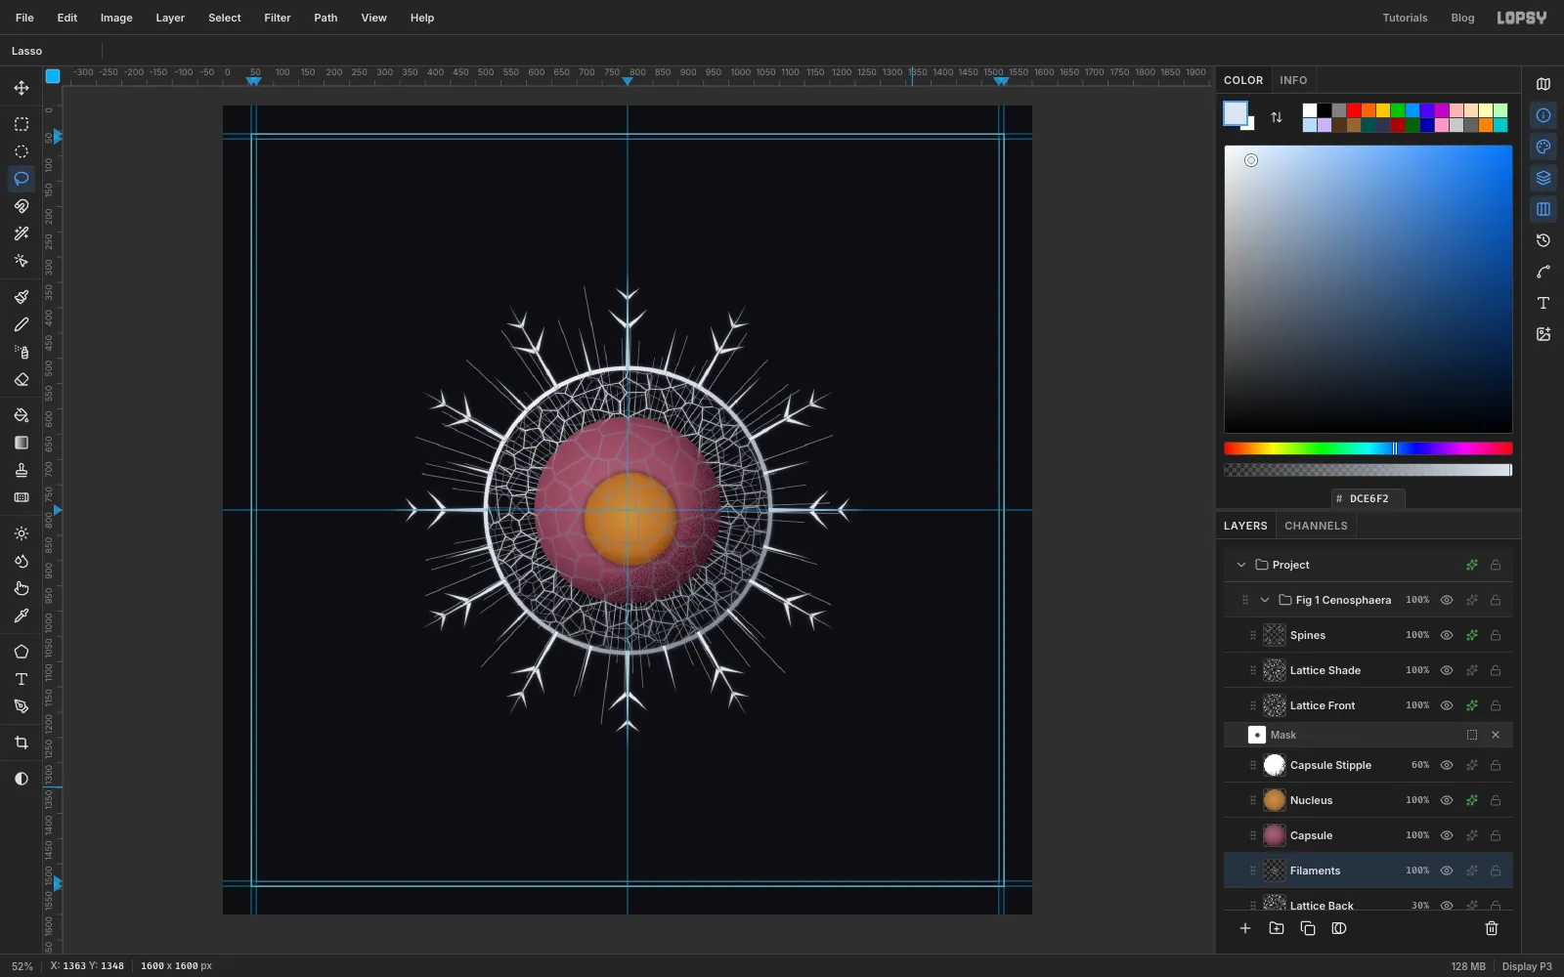Screen dimensions: 1564x977
Task: Select the Lattice Front layer thumbnail
Action: click(1275, 705)
